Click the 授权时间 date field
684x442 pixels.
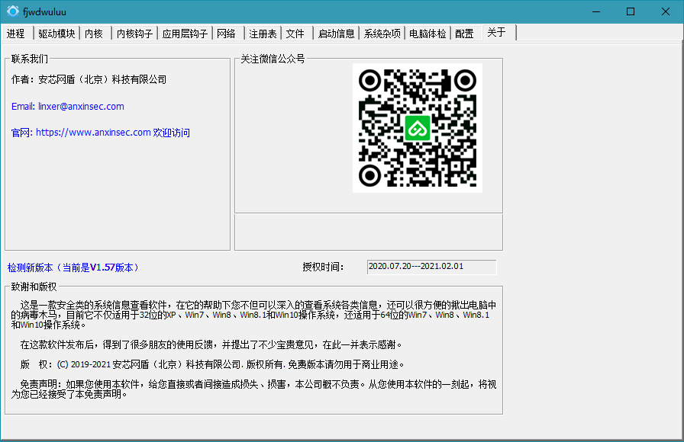tap(431, 267)
